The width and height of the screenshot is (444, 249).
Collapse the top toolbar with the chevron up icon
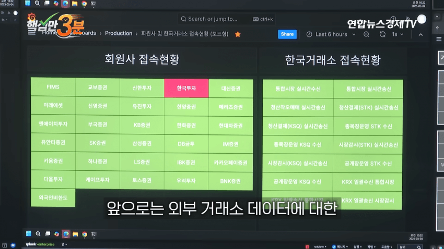[421, 35]
